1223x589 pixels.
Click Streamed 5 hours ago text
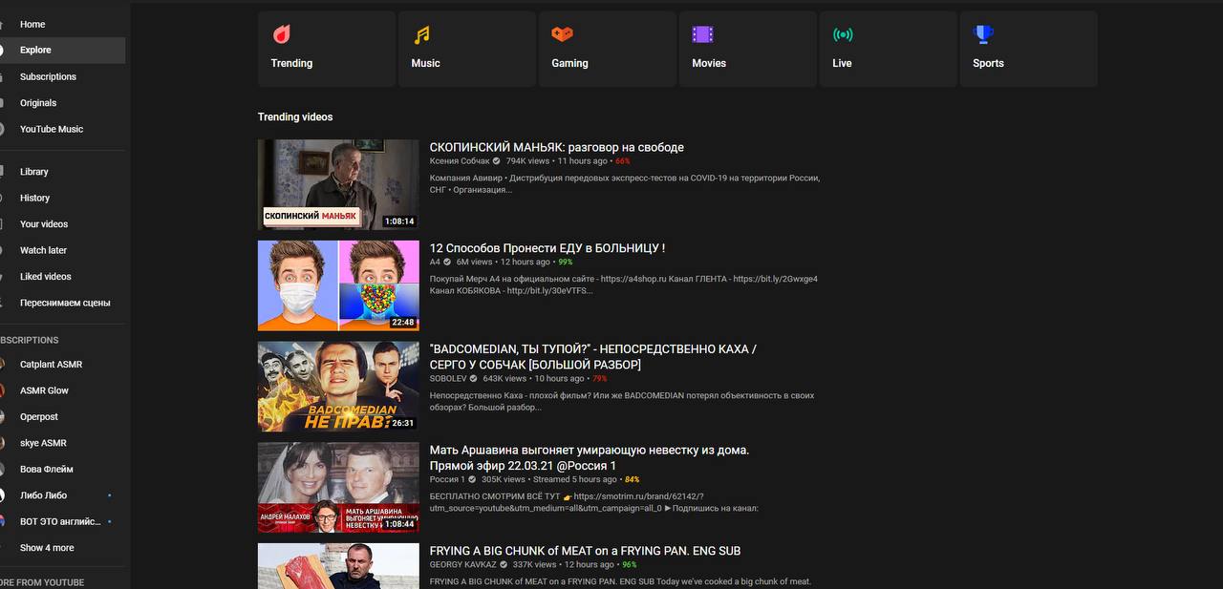pyautogui.click(x=574, y=479)
